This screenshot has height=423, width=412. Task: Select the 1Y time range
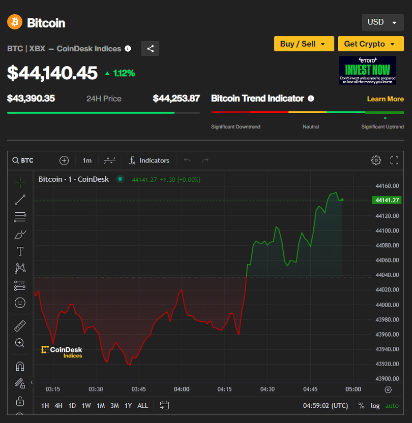[x=128, y=406]
